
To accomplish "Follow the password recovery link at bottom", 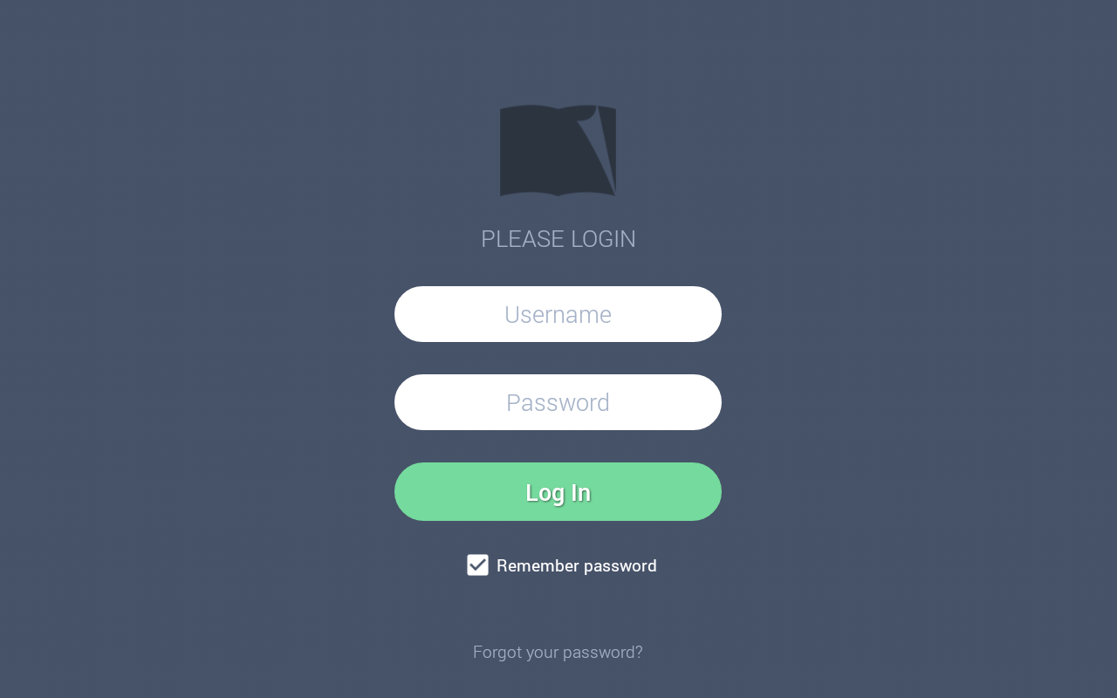I will tap(558, 652).
